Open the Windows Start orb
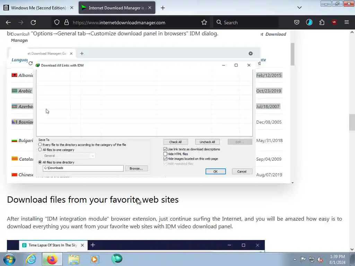The width and height of the screenshot is (355, 266). click(x=9, y=259)
